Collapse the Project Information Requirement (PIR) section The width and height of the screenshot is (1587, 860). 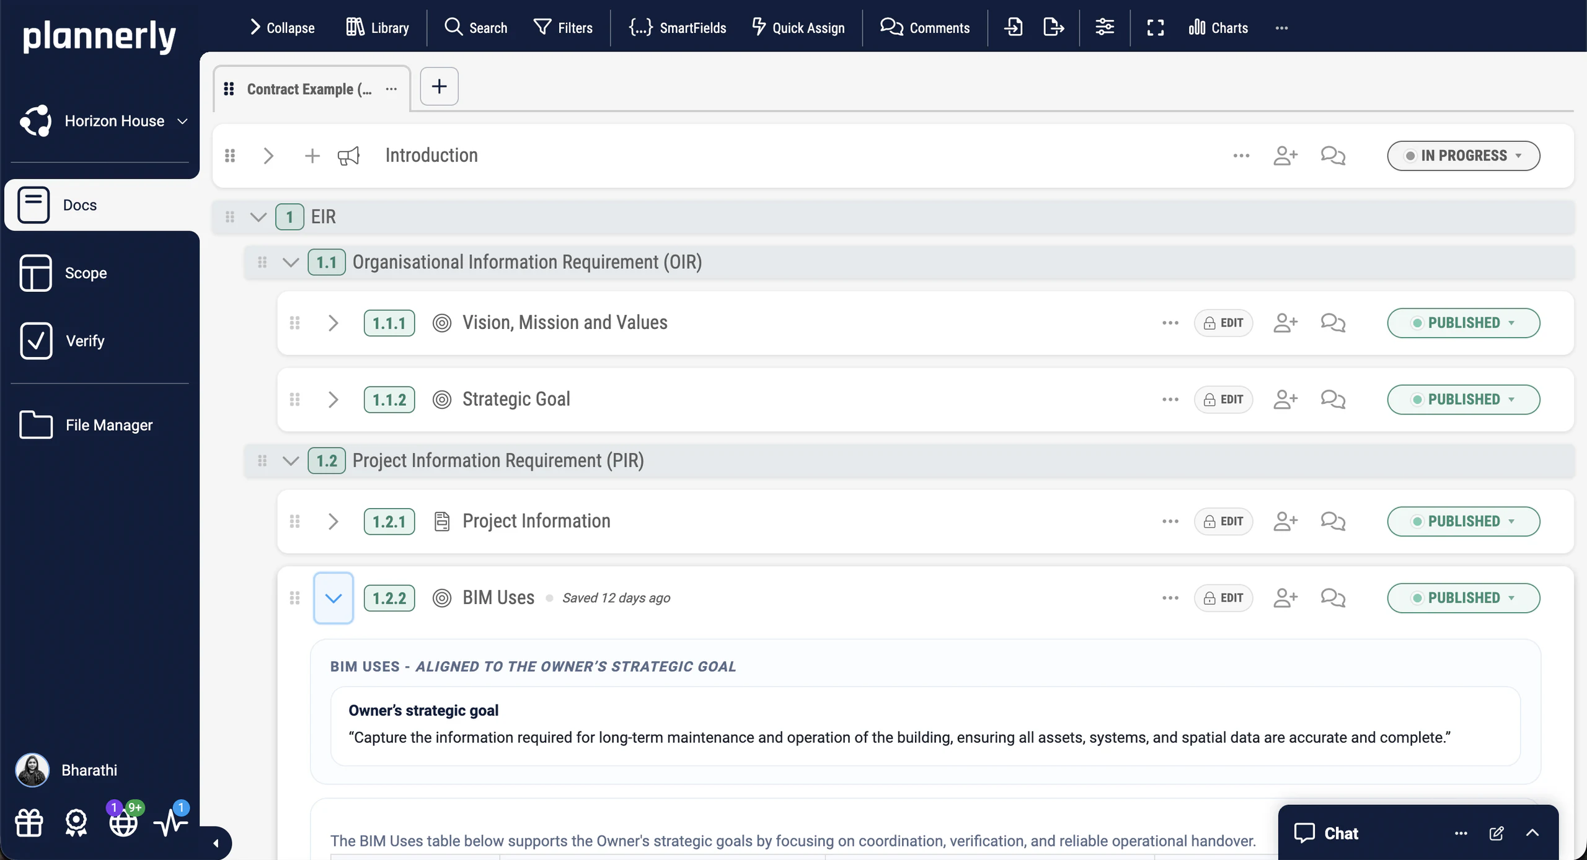point(290,461)
